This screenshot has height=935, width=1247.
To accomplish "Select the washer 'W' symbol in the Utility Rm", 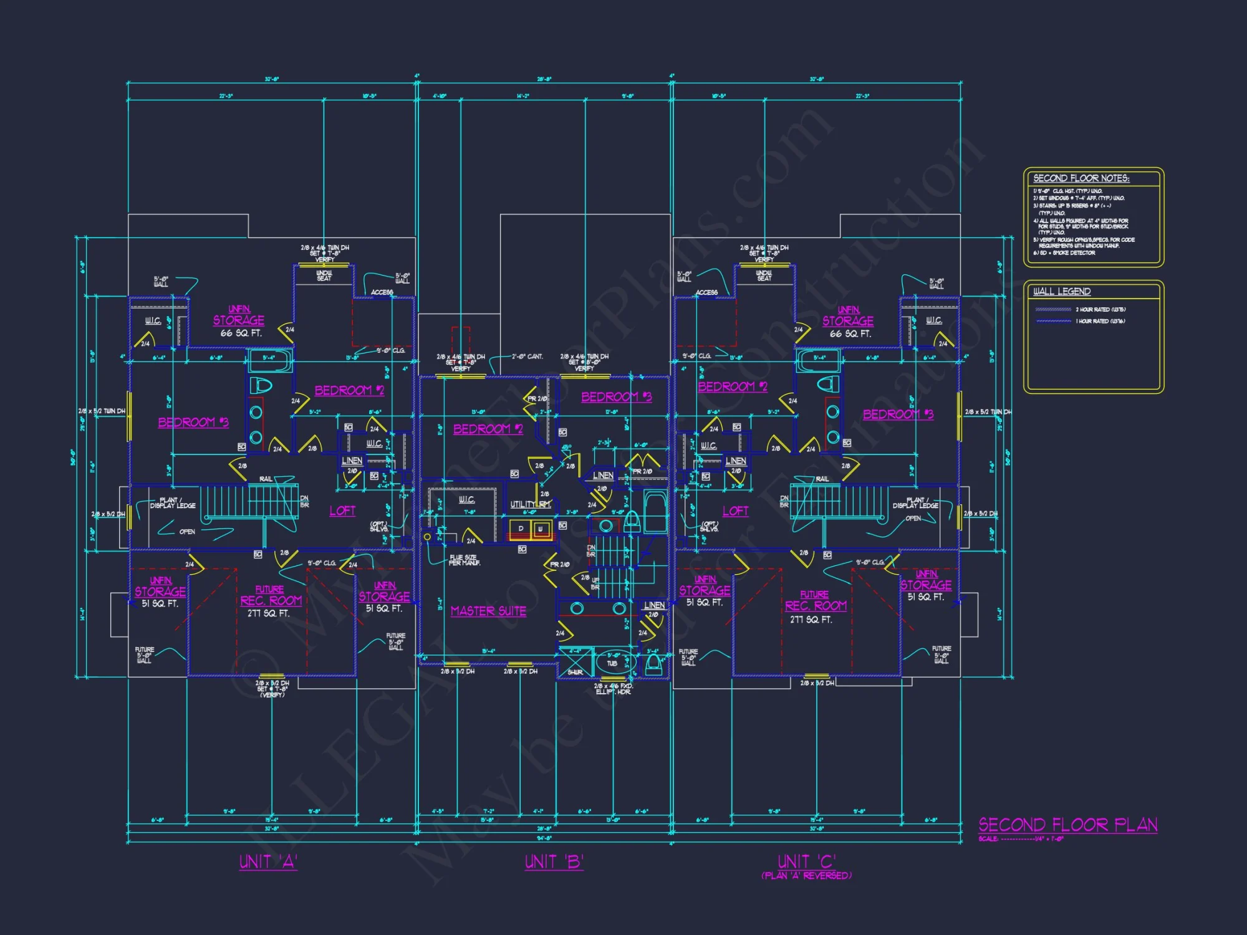I will [x=540, y=528].
